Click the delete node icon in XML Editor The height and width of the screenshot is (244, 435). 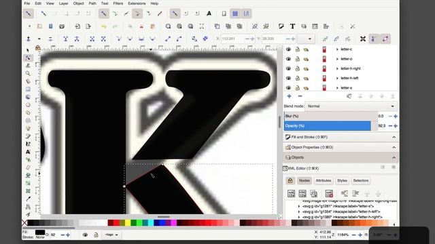329,193
